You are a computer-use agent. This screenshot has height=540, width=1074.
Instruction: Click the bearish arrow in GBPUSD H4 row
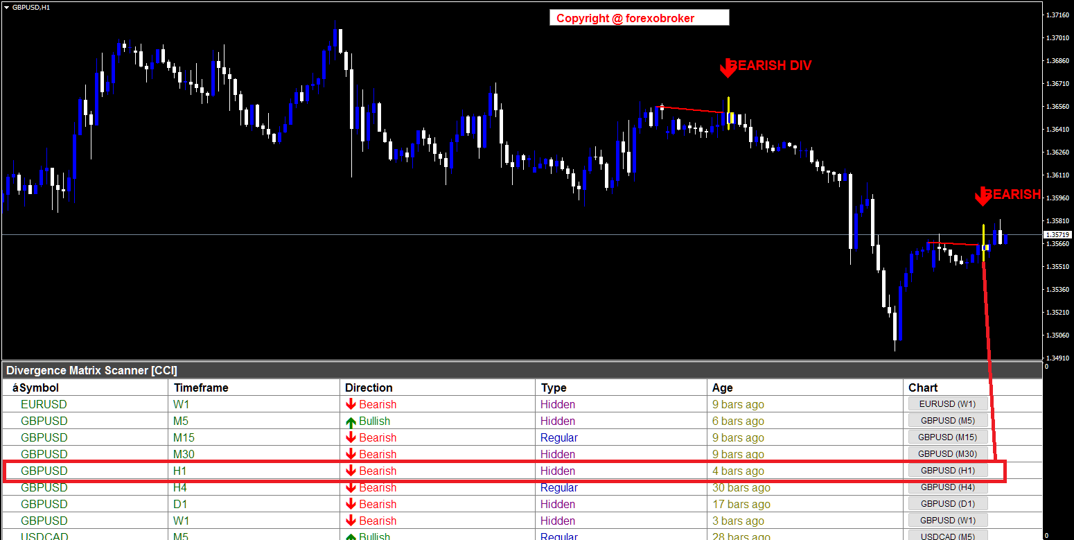click(x=351, y=487)
